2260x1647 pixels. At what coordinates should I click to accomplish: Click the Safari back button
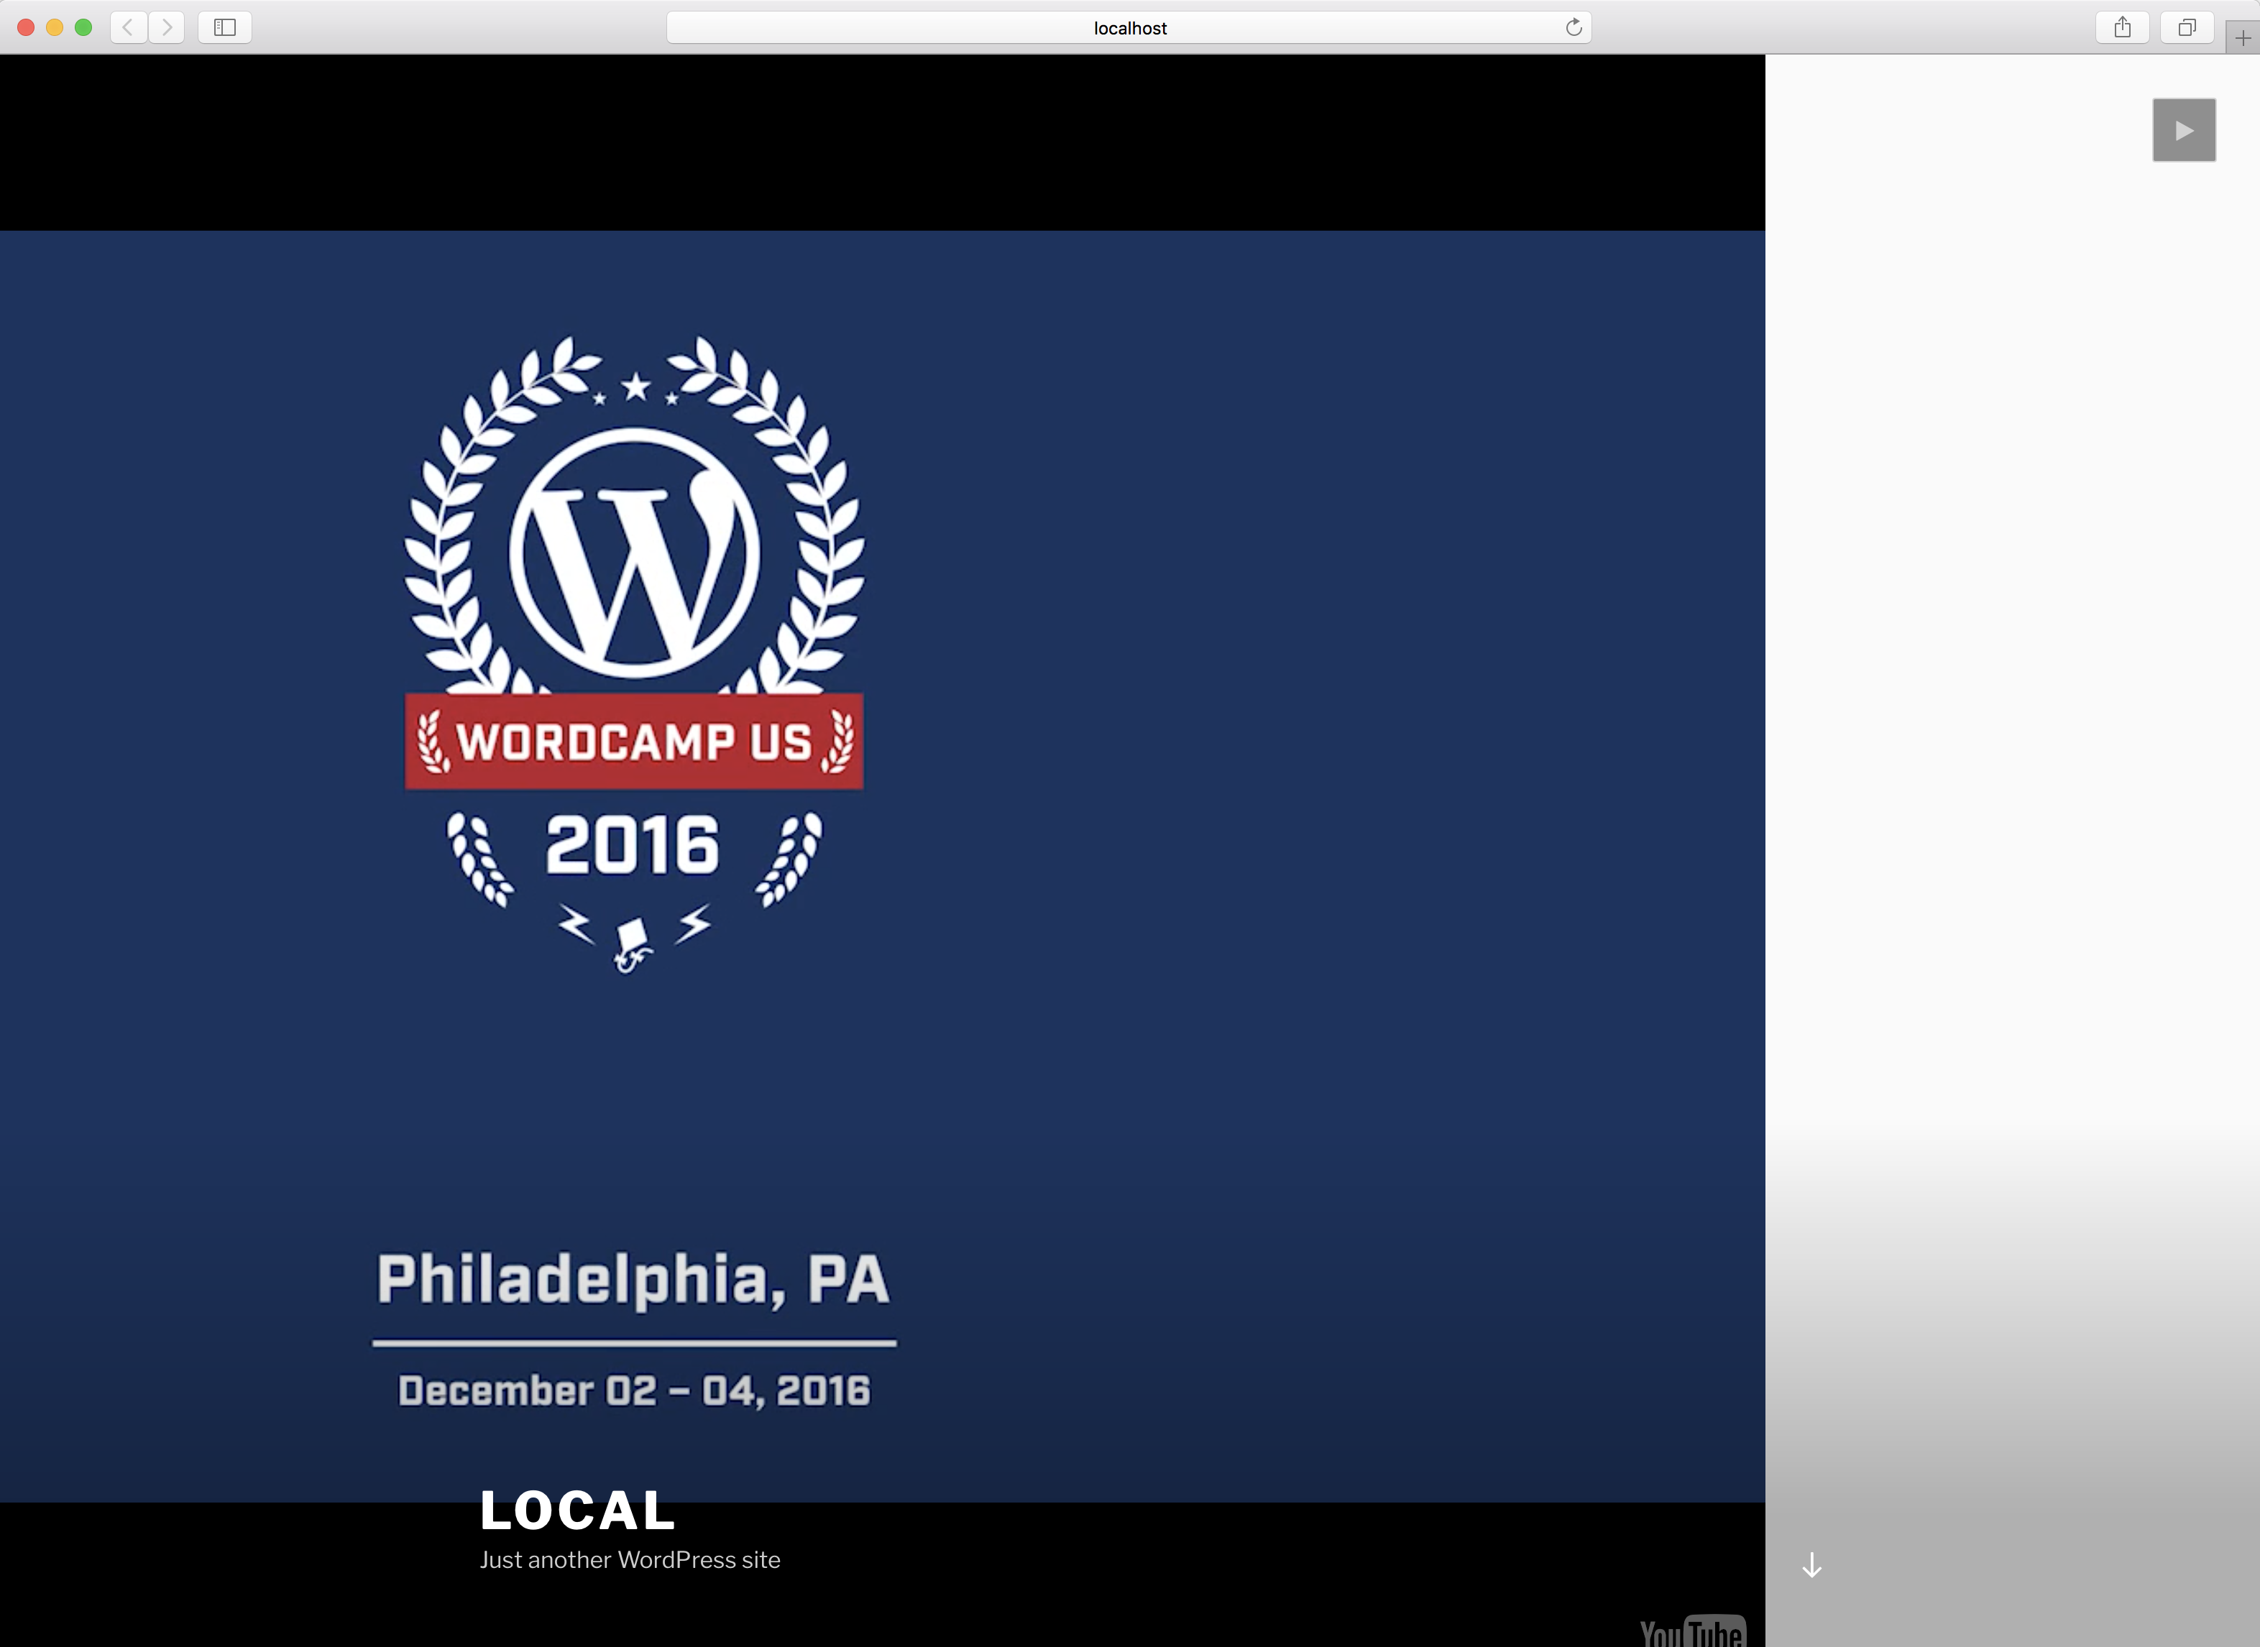pyautogui.click(x=129, y=27)
